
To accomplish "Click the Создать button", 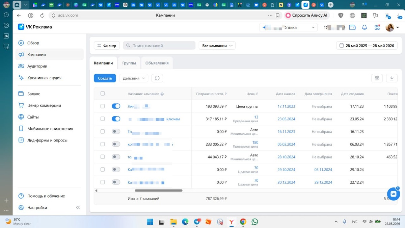I will (105, 78).
